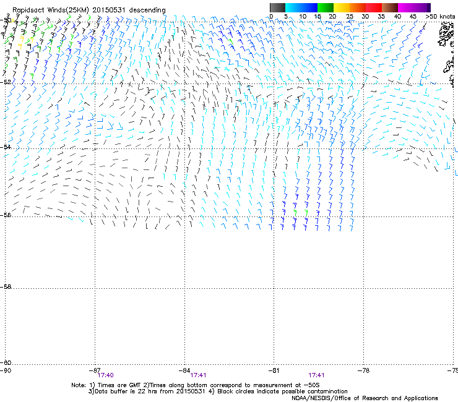Click the longitude label '-90'
This screenshot has width=458, height=402.
(6, 370)
